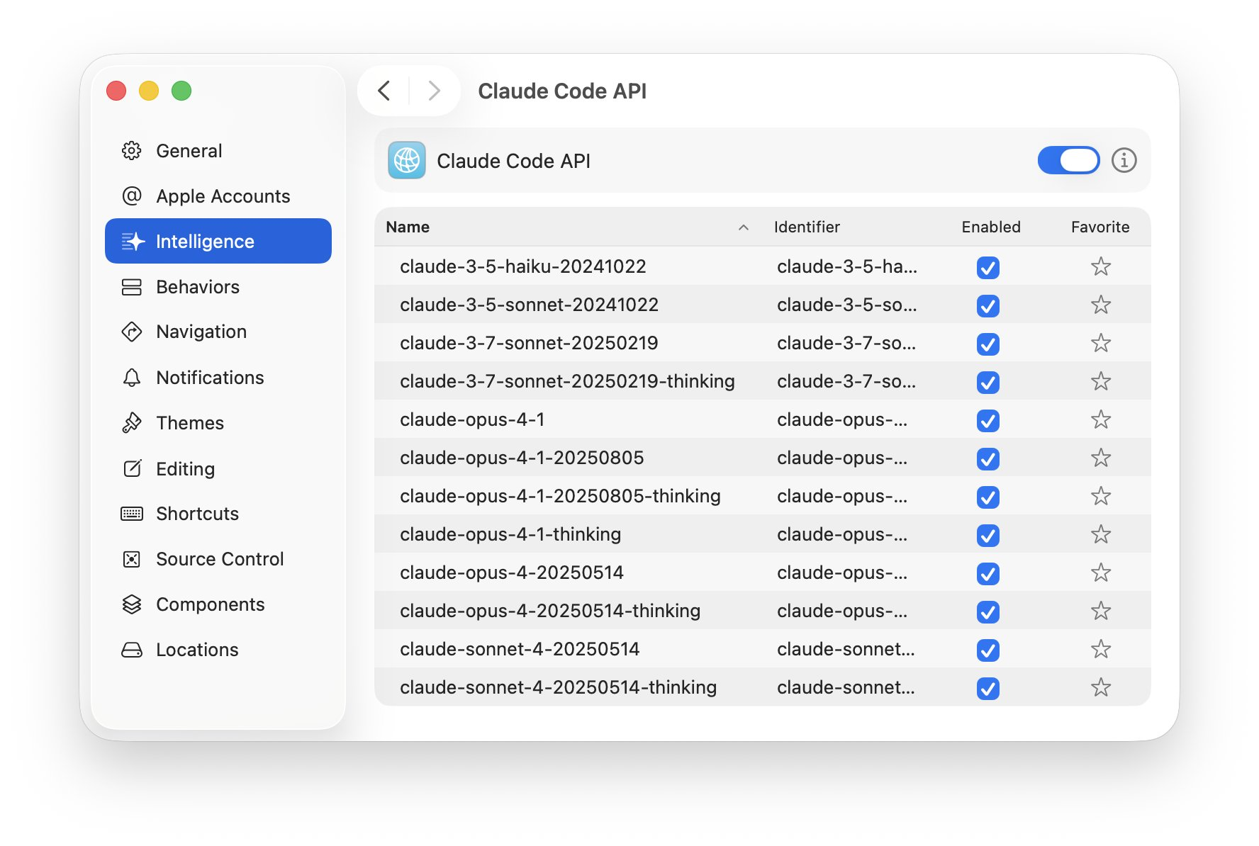Disable claude-opus-4-1-thinking checkbox
This screenshot has width=1259, height=846.
click(x=988, y=536)
